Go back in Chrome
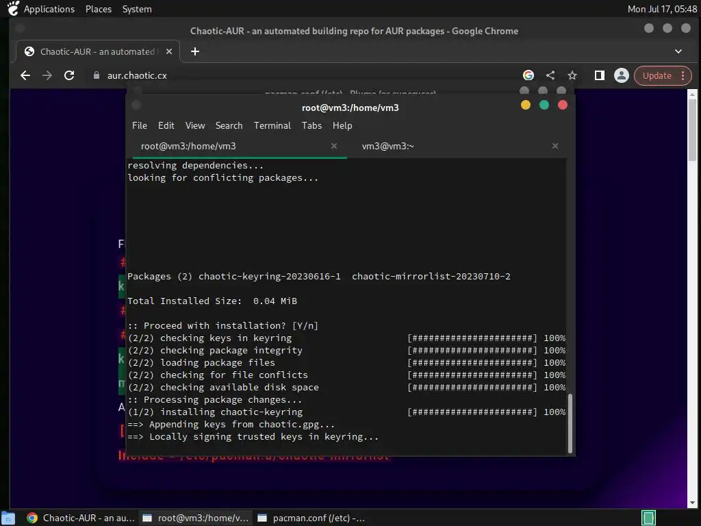 [25, 75]
